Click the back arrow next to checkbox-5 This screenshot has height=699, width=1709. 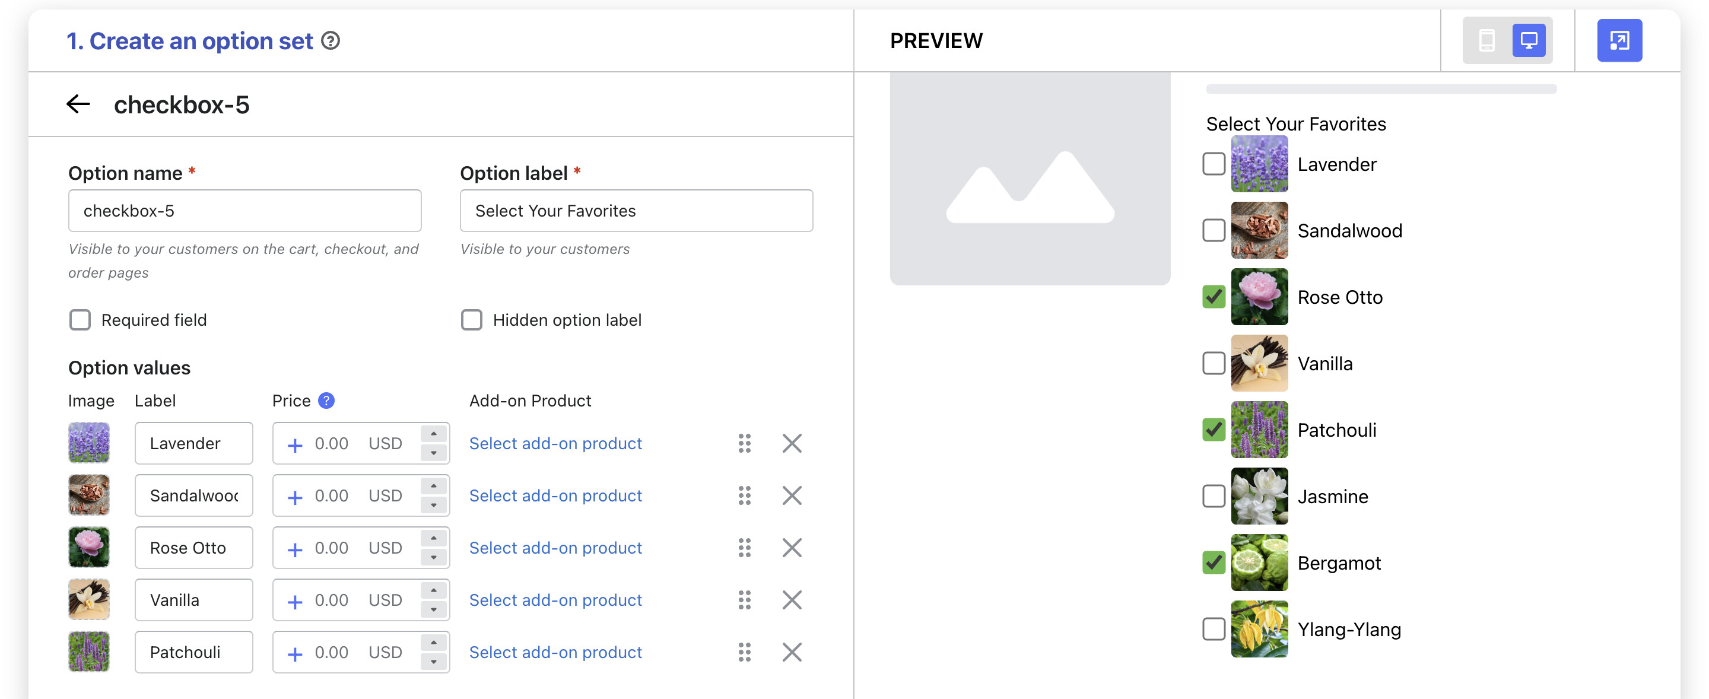(x=78, y=104)
